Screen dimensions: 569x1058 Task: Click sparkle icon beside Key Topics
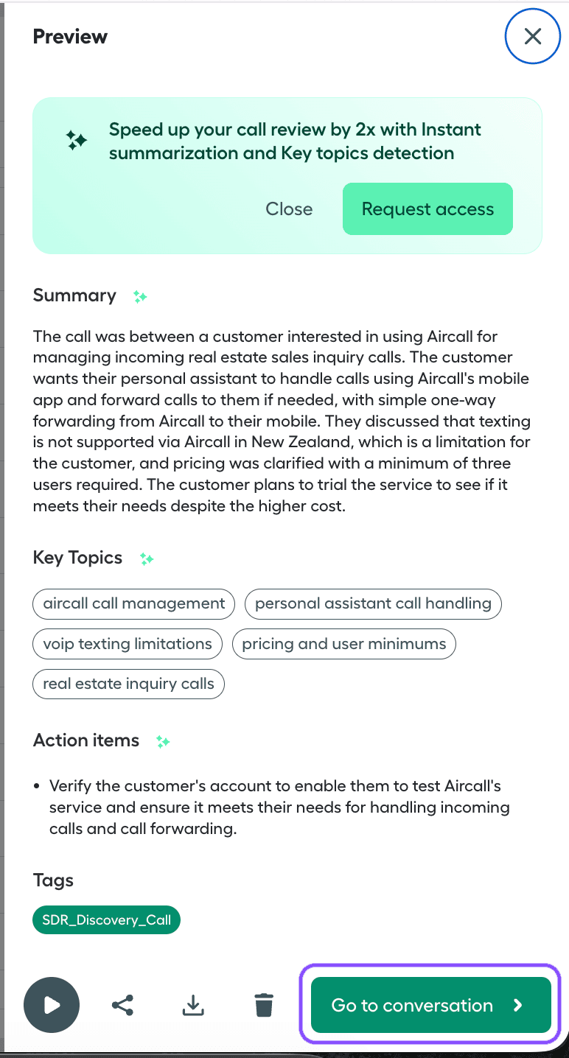click(147, 559)
